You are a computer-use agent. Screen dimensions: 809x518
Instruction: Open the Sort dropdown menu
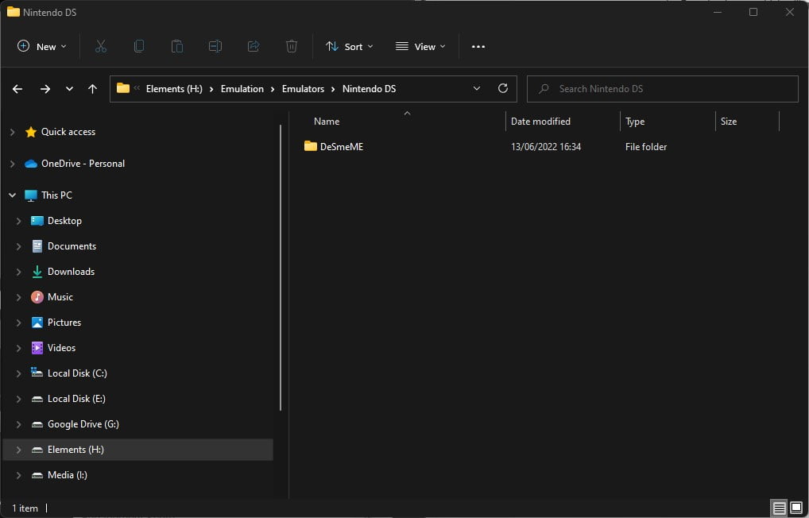[x=350, y=46]
